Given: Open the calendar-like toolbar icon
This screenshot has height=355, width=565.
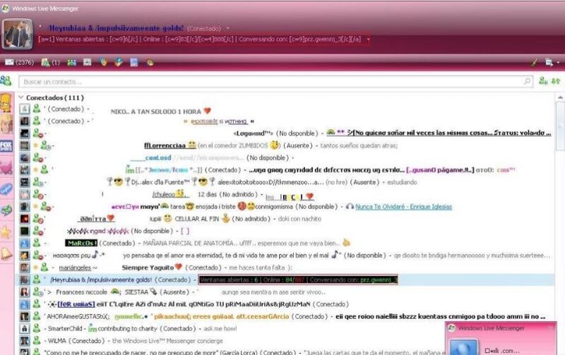Looking at the screenshot, I should [x=87, y=62].
